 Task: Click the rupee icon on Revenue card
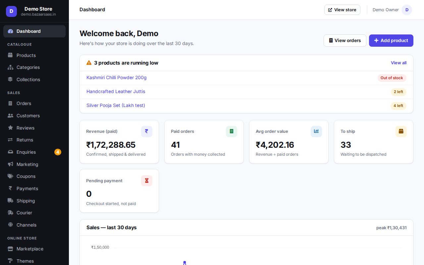coord(147,132)
